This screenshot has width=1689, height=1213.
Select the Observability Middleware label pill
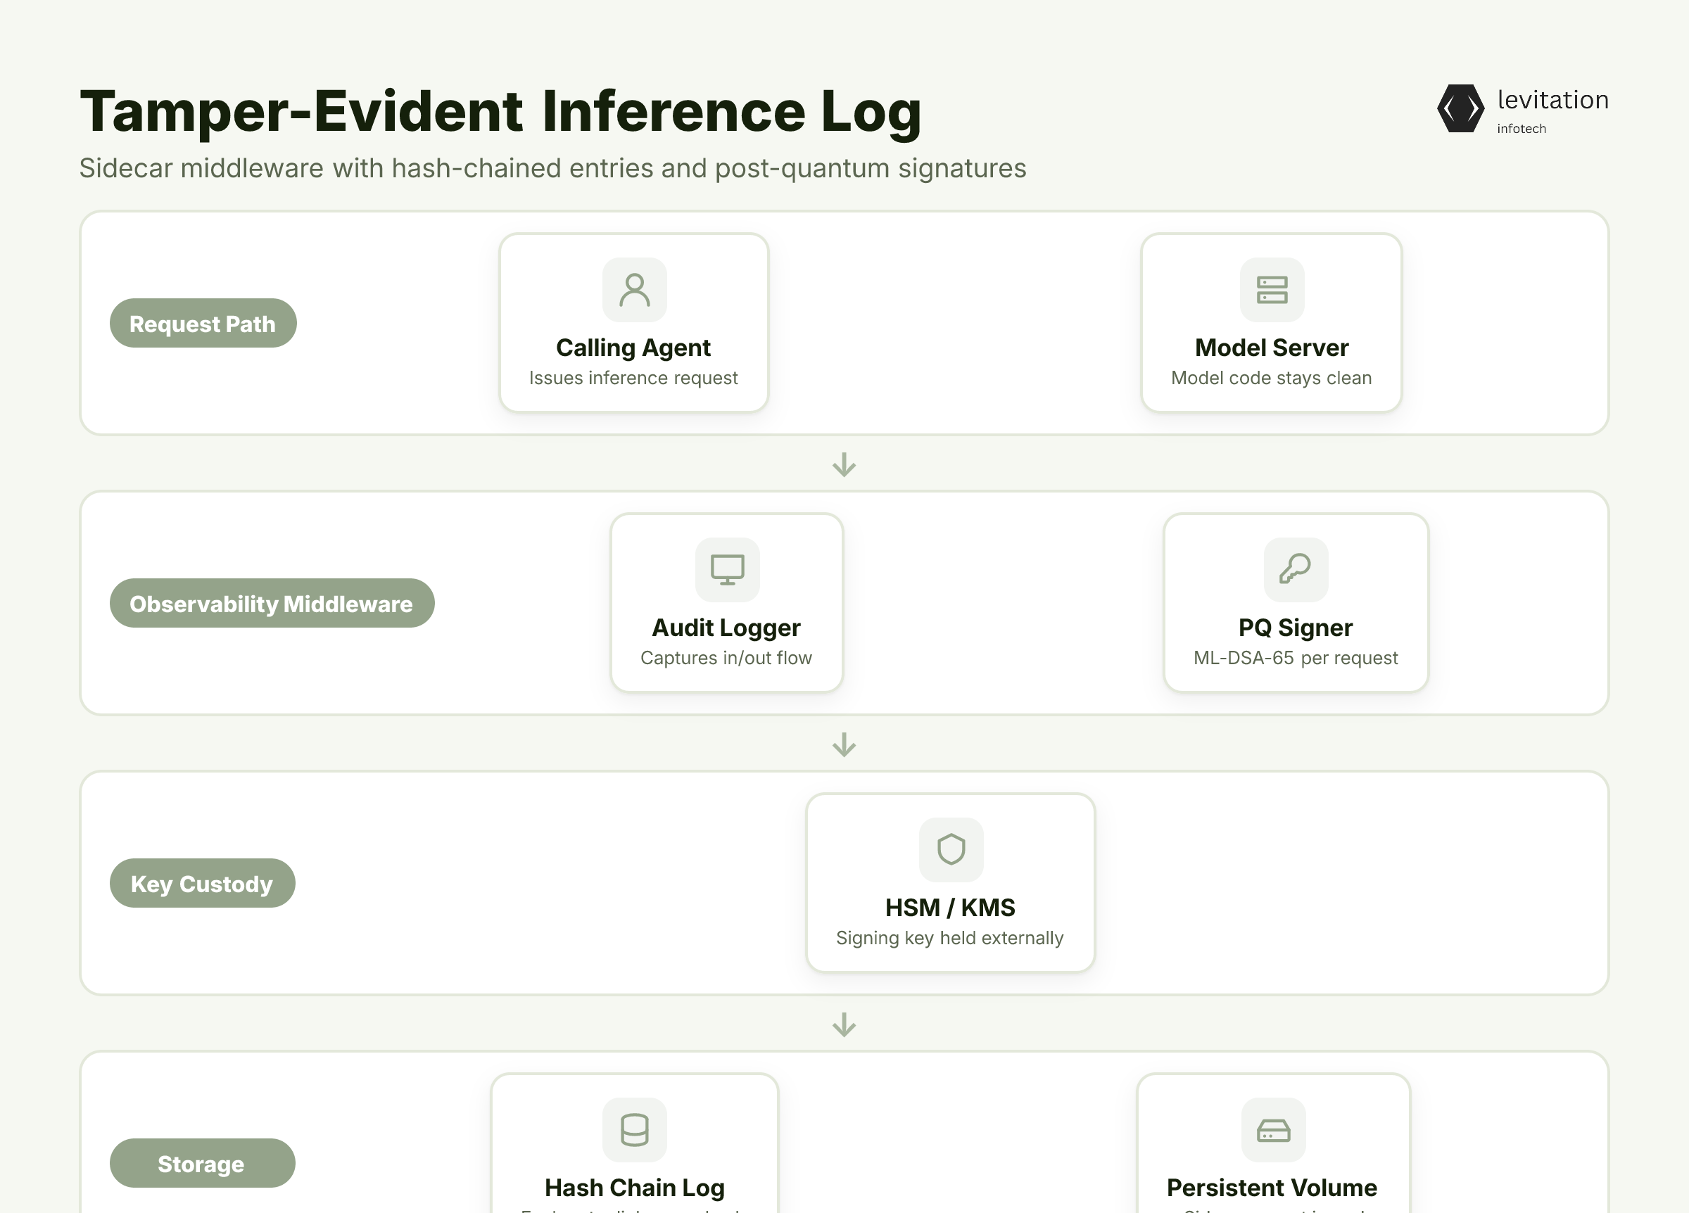click(x=272, y=603)
